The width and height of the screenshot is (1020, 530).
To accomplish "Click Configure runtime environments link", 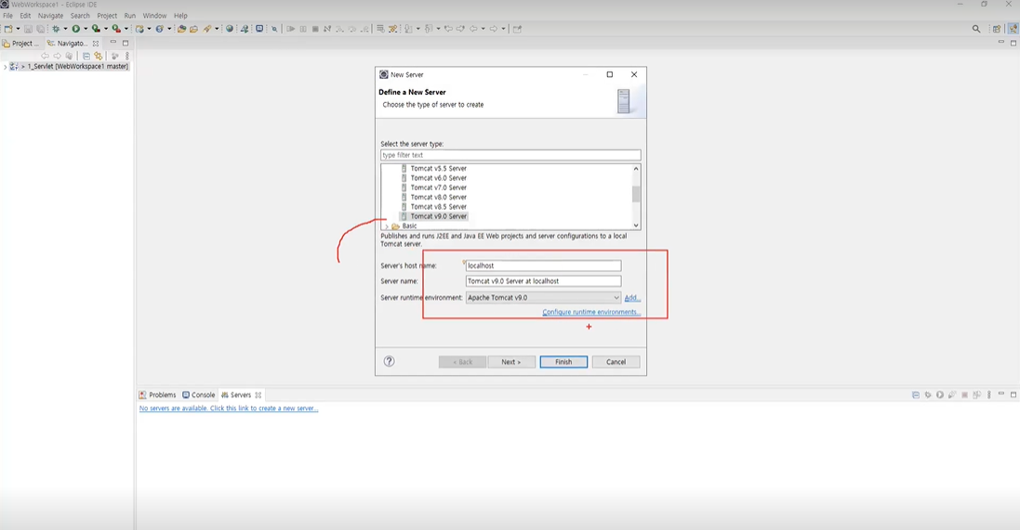I will click(591, 312).
